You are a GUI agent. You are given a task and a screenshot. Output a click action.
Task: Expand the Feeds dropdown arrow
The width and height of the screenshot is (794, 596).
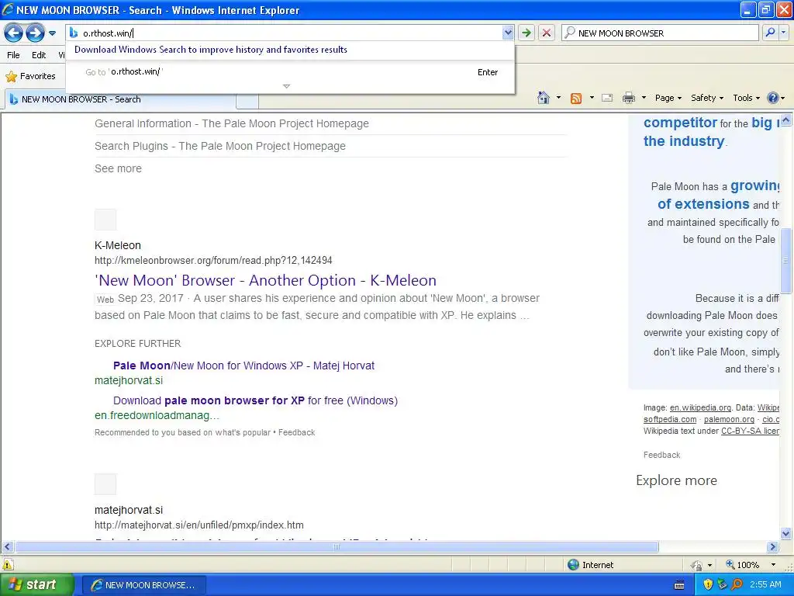[592, 98]
